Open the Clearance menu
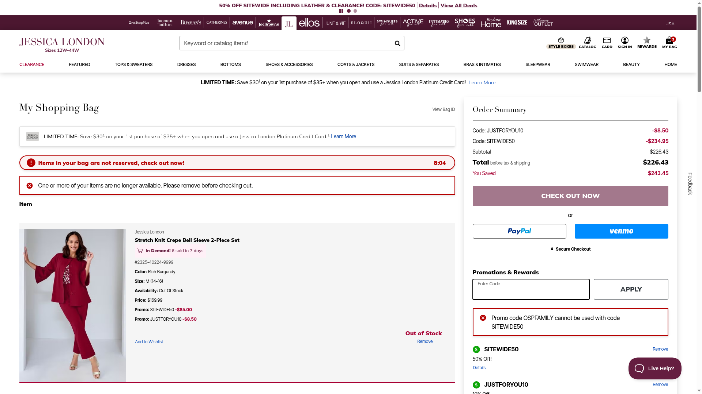Image resolution: width=702 pixels, height=394 pixels. click(x=32, y=65)
